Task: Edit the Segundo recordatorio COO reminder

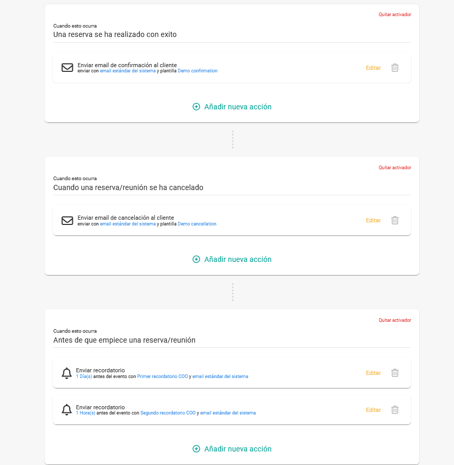Action: pyautogui.click(x=373, y=410)
